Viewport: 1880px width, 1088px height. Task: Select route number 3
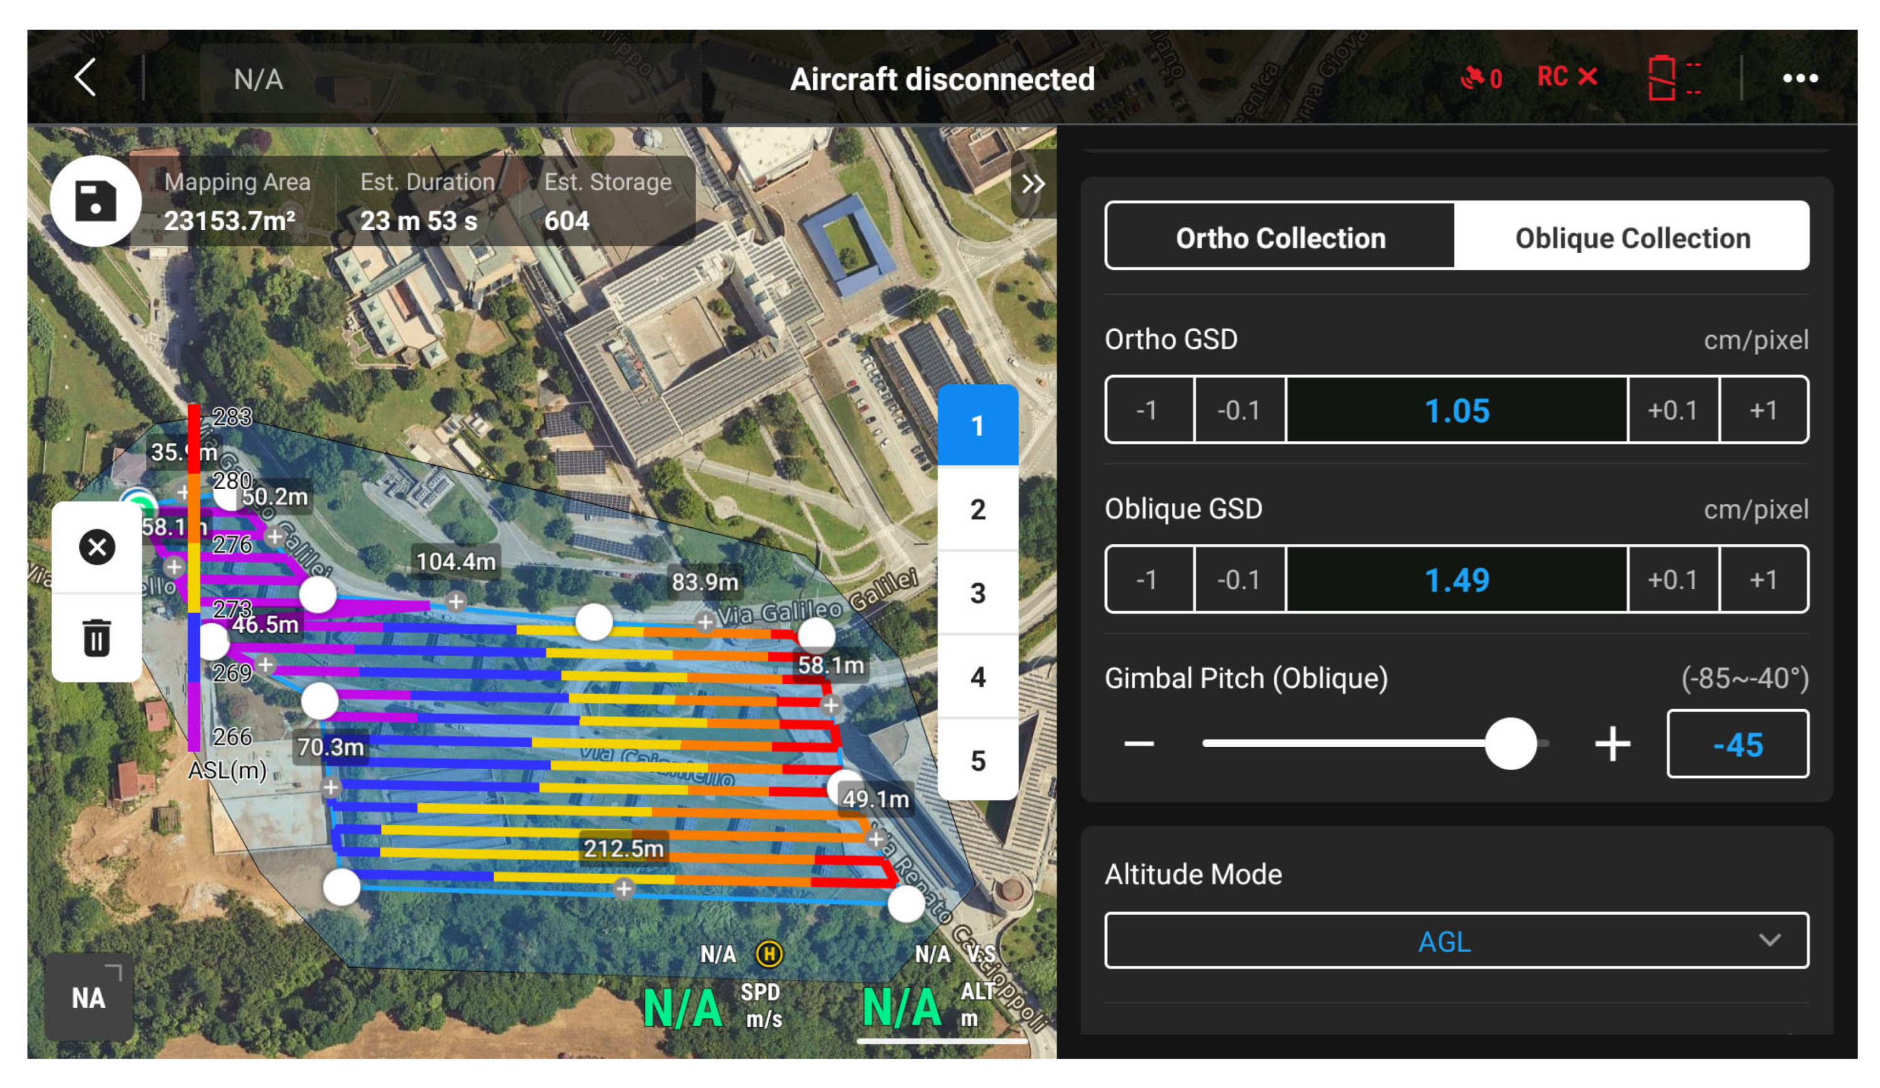click(x=977, y=594)
